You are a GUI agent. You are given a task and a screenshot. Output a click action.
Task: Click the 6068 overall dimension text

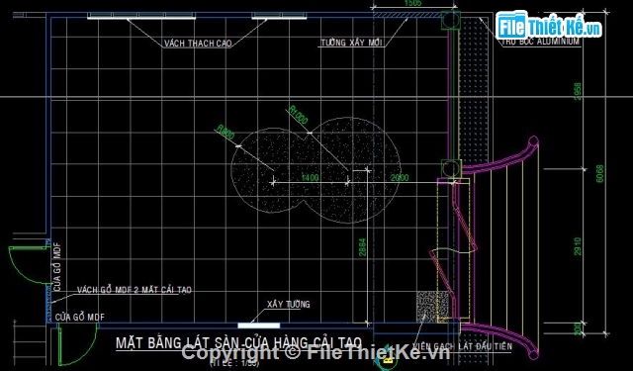tap(600, 173)
